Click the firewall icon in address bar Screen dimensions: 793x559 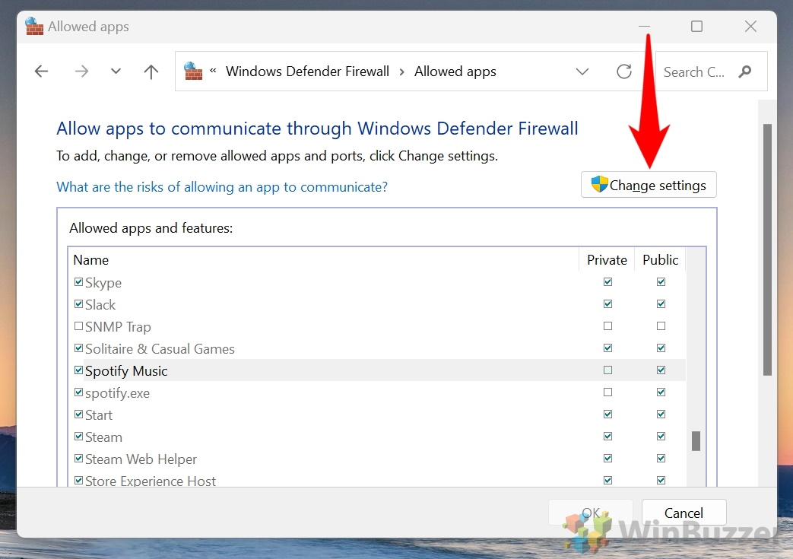[192, 71]
